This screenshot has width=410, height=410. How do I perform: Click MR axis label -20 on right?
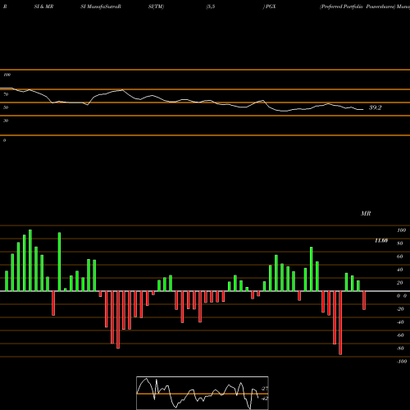[400, 309]
